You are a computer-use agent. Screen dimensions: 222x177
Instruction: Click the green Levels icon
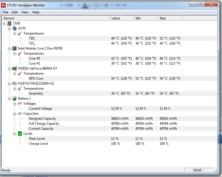pos(20,134)
